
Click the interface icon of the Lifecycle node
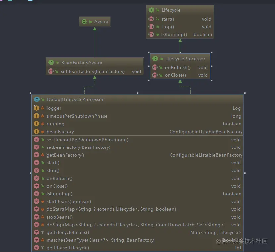pos(152,10)
